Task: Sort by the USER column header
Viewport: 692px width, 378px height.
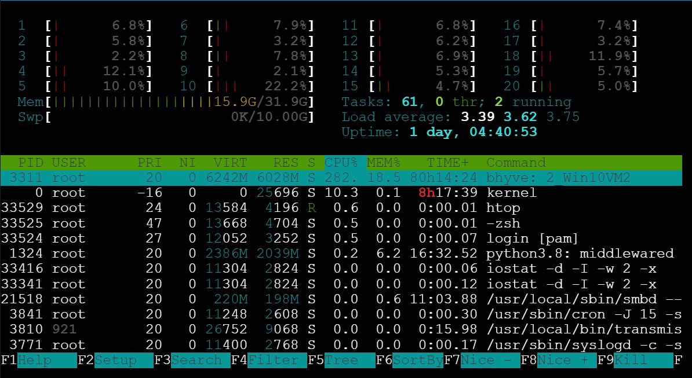Action: tap(68, 163)
